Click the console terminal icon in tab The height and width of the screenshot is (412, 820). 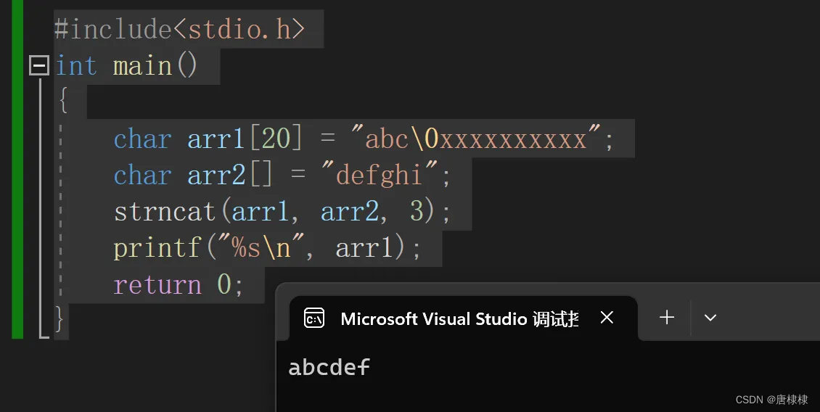point(314,318)
